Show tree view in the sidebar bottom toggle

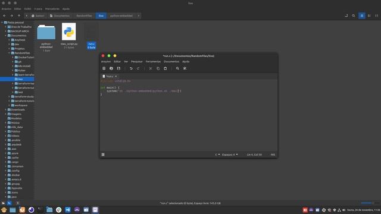(10, 203)
